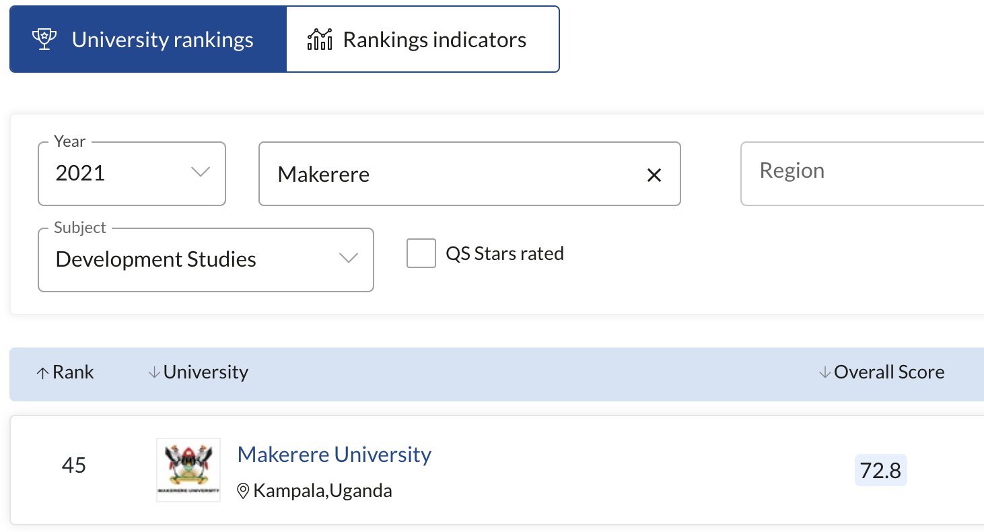Tick the QS Stars rated checkbox

click(421, 254)
